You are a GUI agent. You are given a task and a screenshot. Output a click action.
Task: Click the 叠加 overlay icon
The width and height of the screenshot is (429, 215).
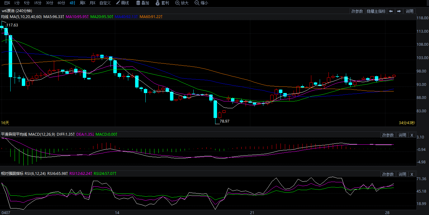pyautogui.click(x=143, y=3)
